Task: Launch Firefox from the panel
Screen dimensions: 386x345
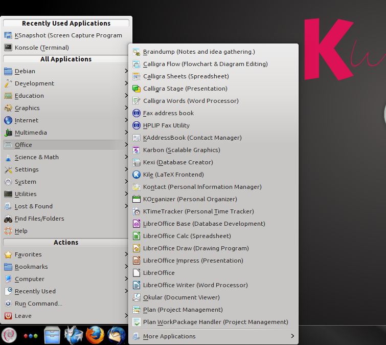Action: click(95, 335)
